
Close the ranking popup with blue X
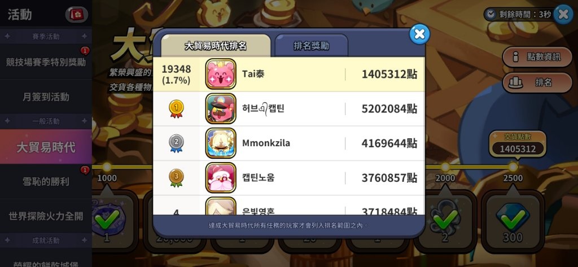pyautogui.click(x=419, y=34)
